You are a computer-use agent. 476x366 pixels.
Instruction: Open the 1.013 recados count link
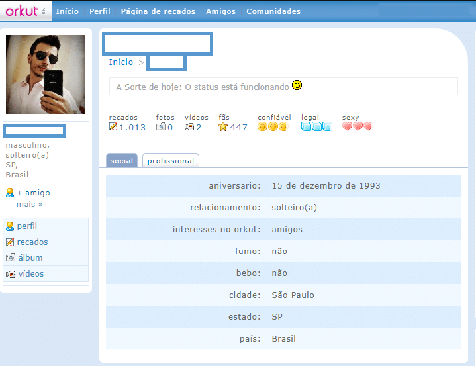click(132, 128)
